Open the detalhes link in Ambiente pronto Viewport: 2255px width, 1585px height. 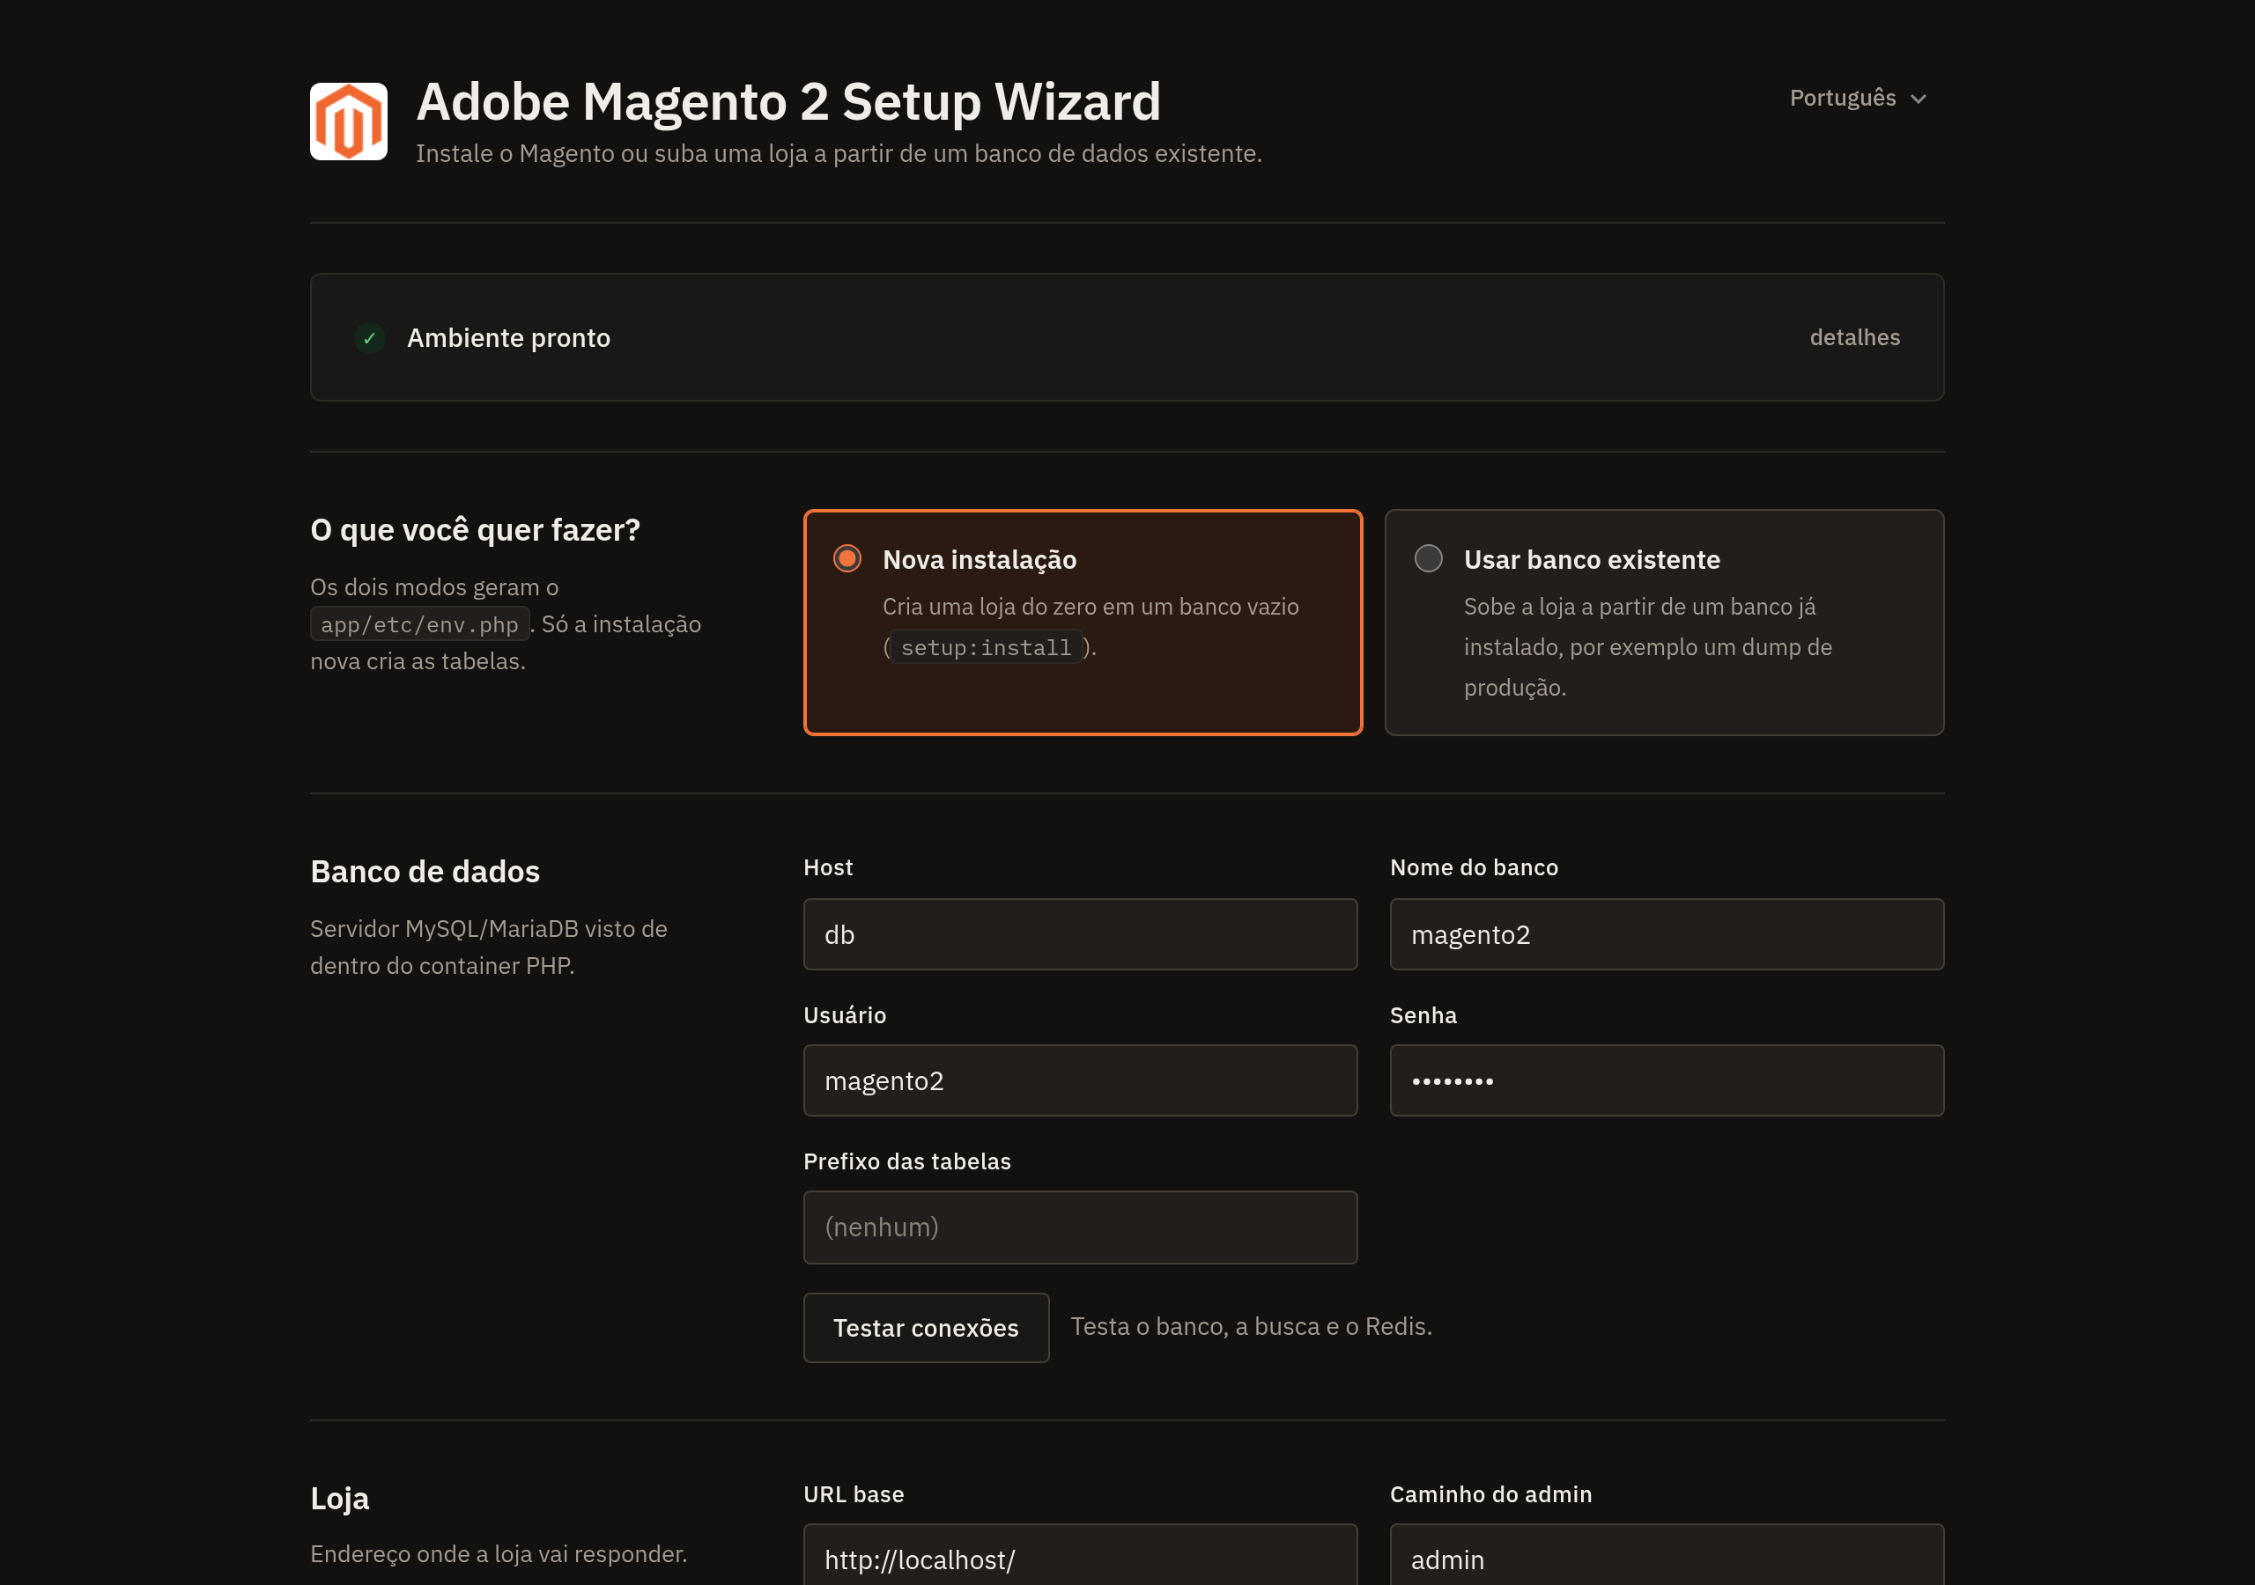pyautogui.click(x=1854, y=337)
